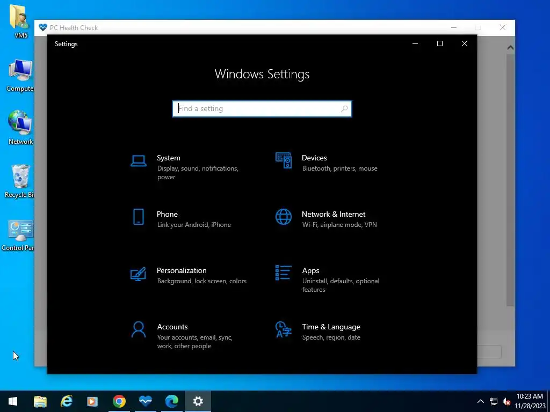Open the Windows Start menu
This screenshot has height=412, width=550.
13,401
